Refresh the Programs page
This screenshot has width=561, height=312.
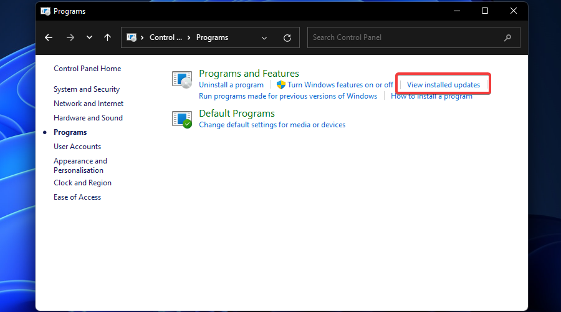[x=287, y=38]
